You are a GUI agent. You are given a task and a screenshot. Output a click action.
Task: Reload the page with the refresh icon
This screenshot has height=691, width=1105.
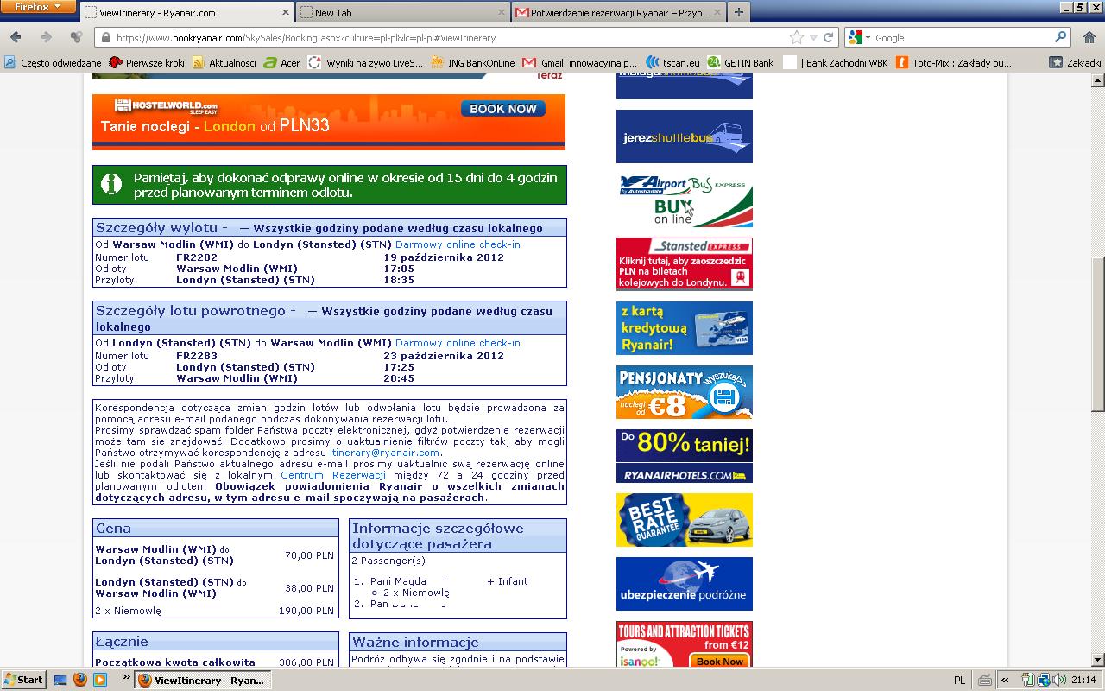click(x=829, y=37)
